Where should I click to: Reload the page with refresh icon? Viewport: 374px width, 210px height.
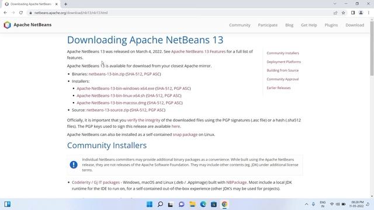pos(21,13)
